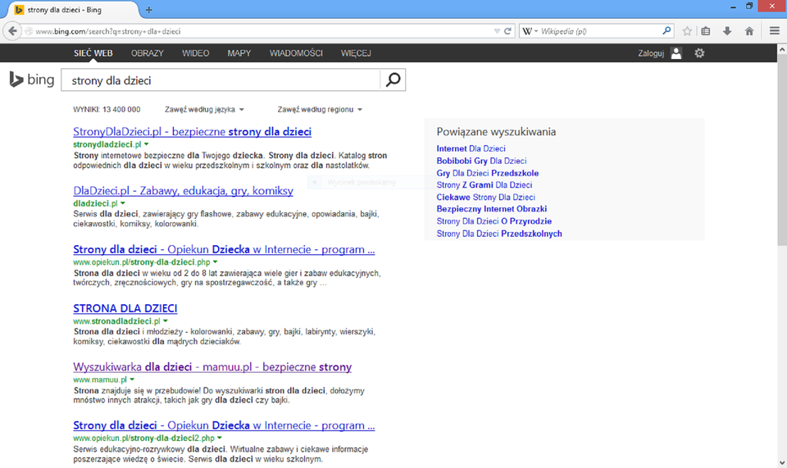Viewport: 787px width, 468px height.
Task: Click the browser back arrow button
Action: click(12, 31)
